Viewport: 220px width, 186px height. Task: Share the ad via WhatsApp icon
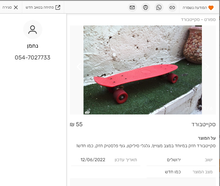pos(159,7)
